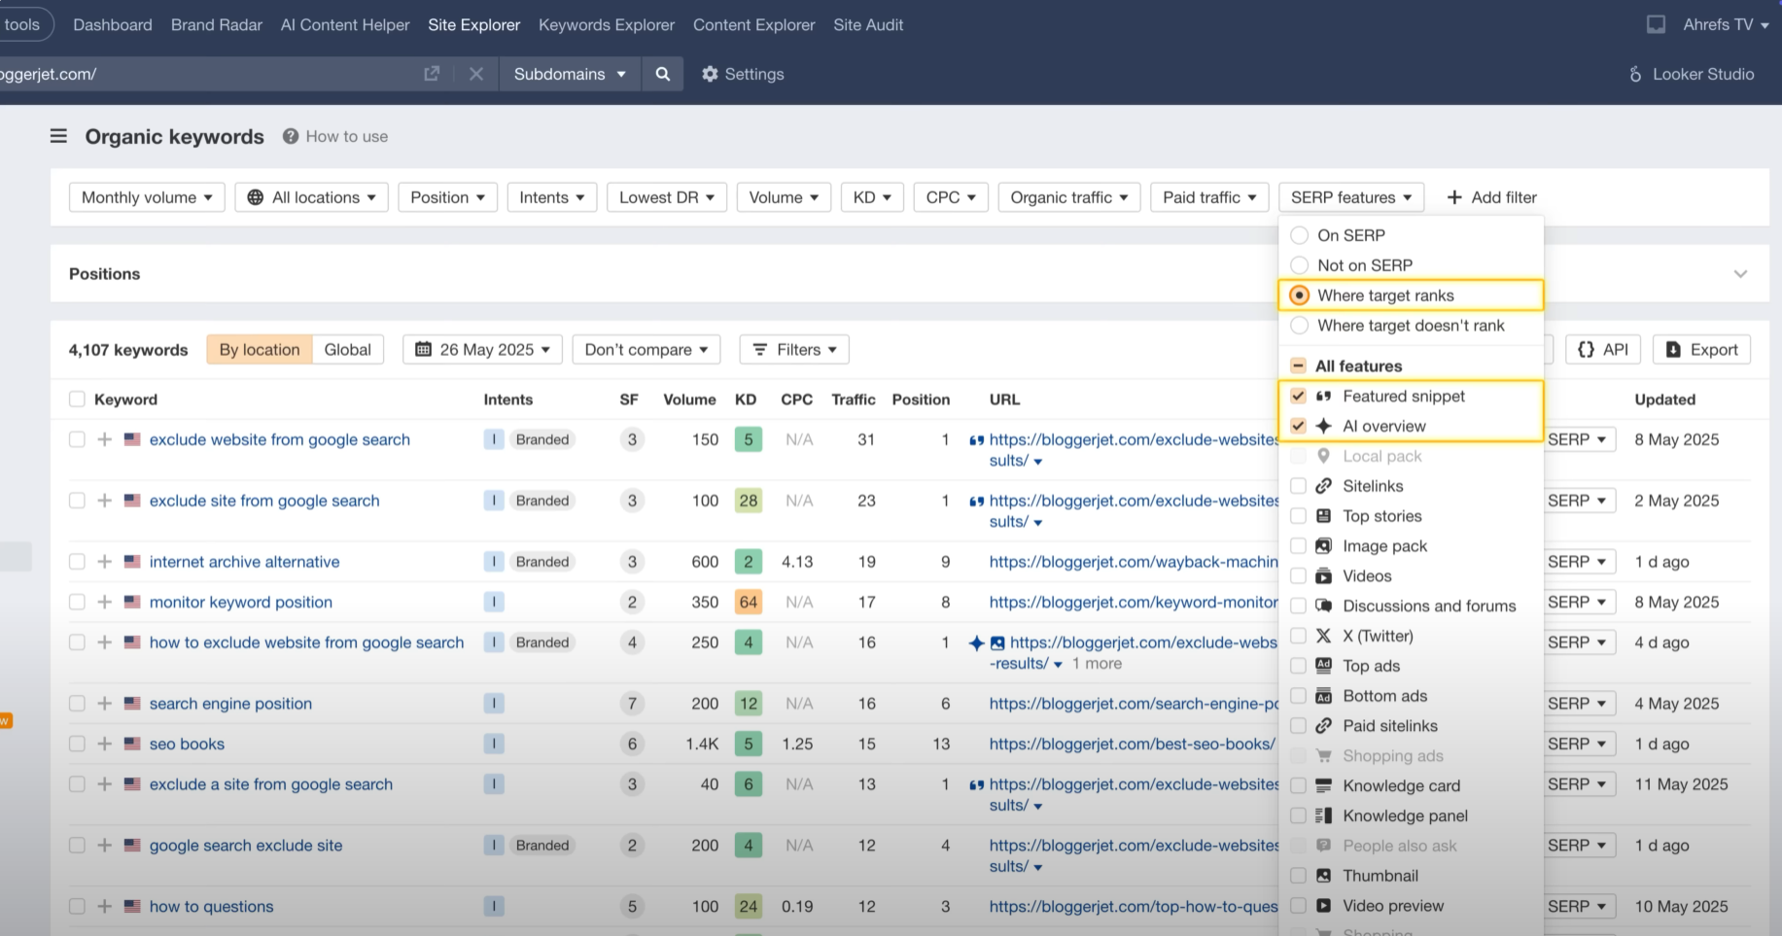Go to Keywords Explorer in top menu
Image resolution: width=1782 pixels, height=936 pixels.
[x=606, y=24]
